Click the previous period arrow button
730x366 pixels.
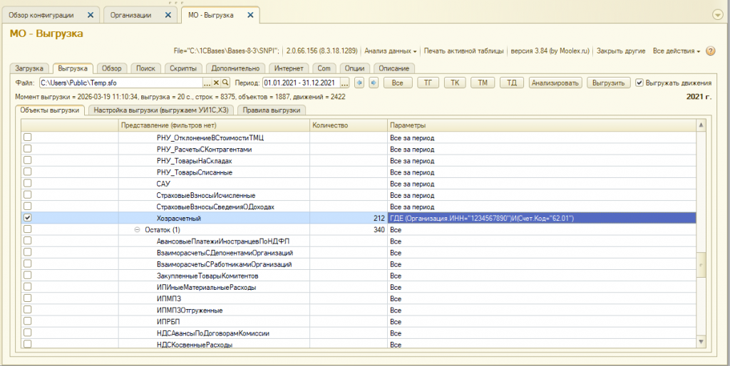point(360,83)
